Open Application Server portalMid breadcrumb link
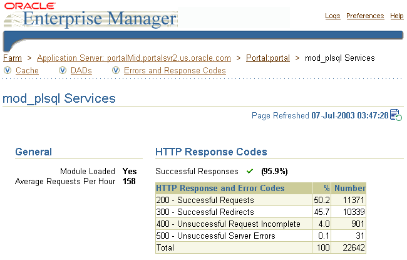Image resolution: width=407 pixels, height=260 pixels. click(x=133, y=58)
